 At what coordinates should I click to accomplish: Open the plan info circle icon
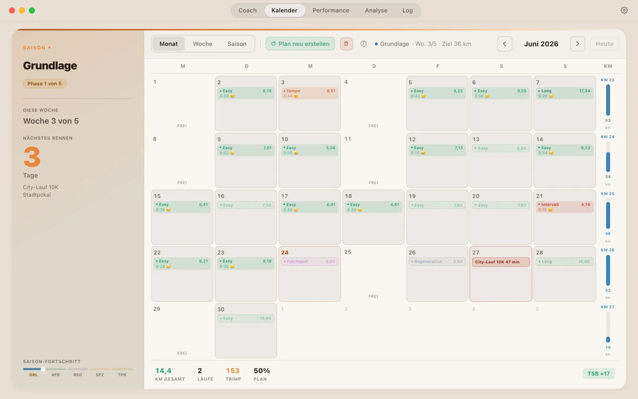click(x=364, y=44)
